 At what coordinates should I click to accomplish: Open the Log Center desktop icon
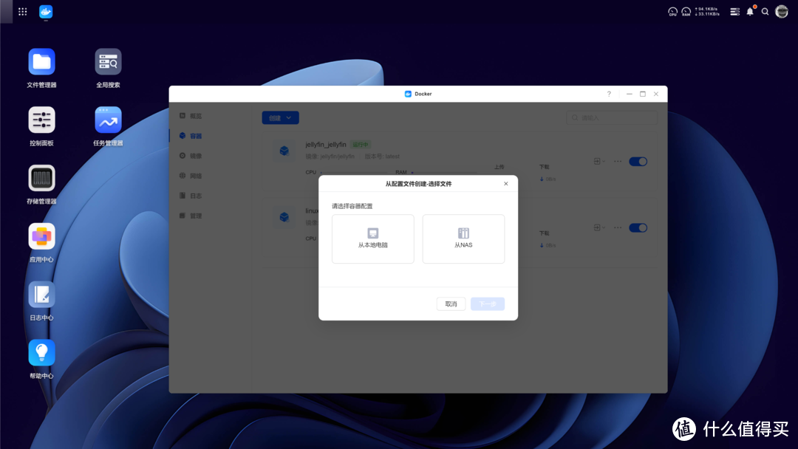pos(41,295)
